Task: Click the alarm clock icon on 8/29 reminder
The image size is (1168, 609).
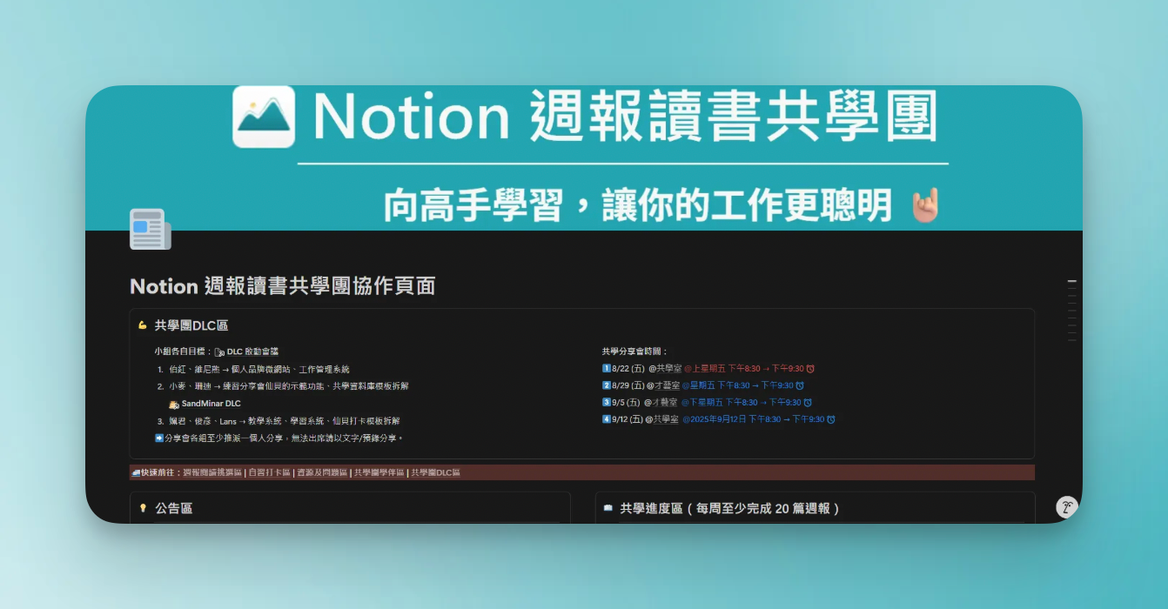Action: point(800,385)
